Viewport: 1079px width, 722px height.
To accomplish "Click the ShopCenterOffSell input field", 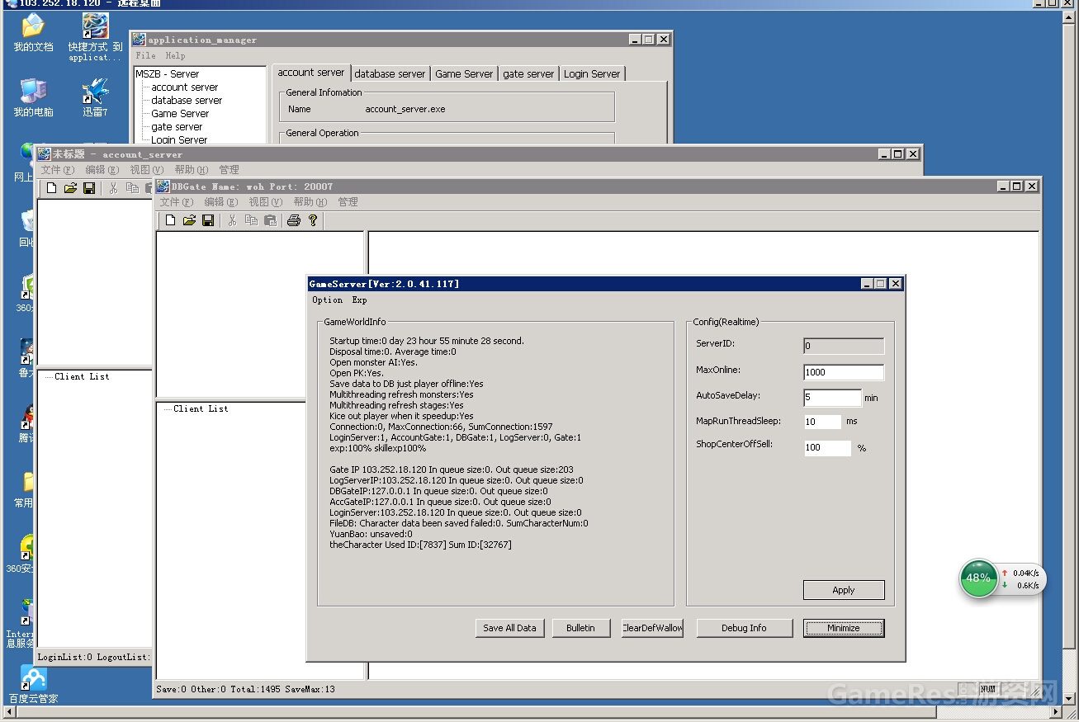I will [x=827, y=448].
